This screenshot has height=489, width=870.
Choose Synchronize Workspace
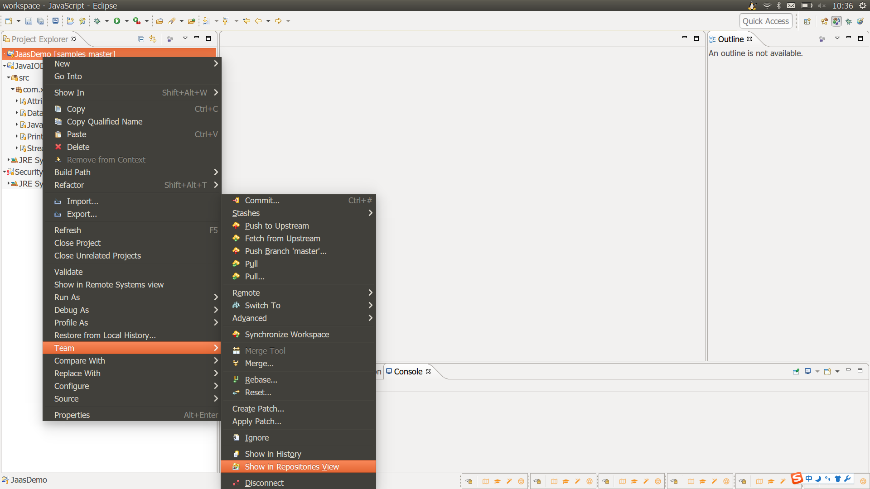tap(299, 335)
